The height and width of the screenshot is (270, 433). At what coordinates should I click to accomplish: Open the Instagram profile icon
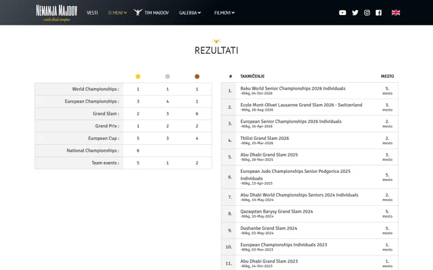pyautogui.click(x=367, y=12)
